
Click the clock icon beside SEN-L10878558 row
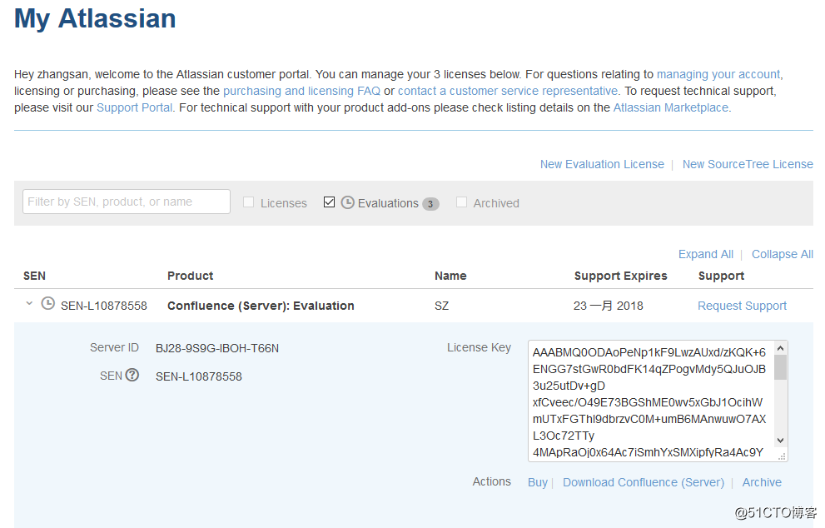(x=48, y=304)
